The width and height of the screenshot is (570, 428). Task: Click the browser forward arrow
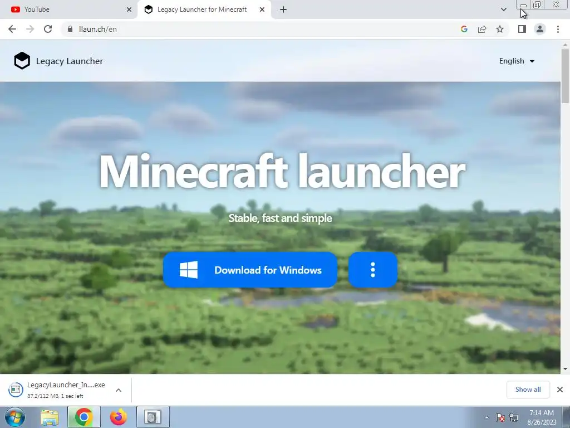coord(30,29)
